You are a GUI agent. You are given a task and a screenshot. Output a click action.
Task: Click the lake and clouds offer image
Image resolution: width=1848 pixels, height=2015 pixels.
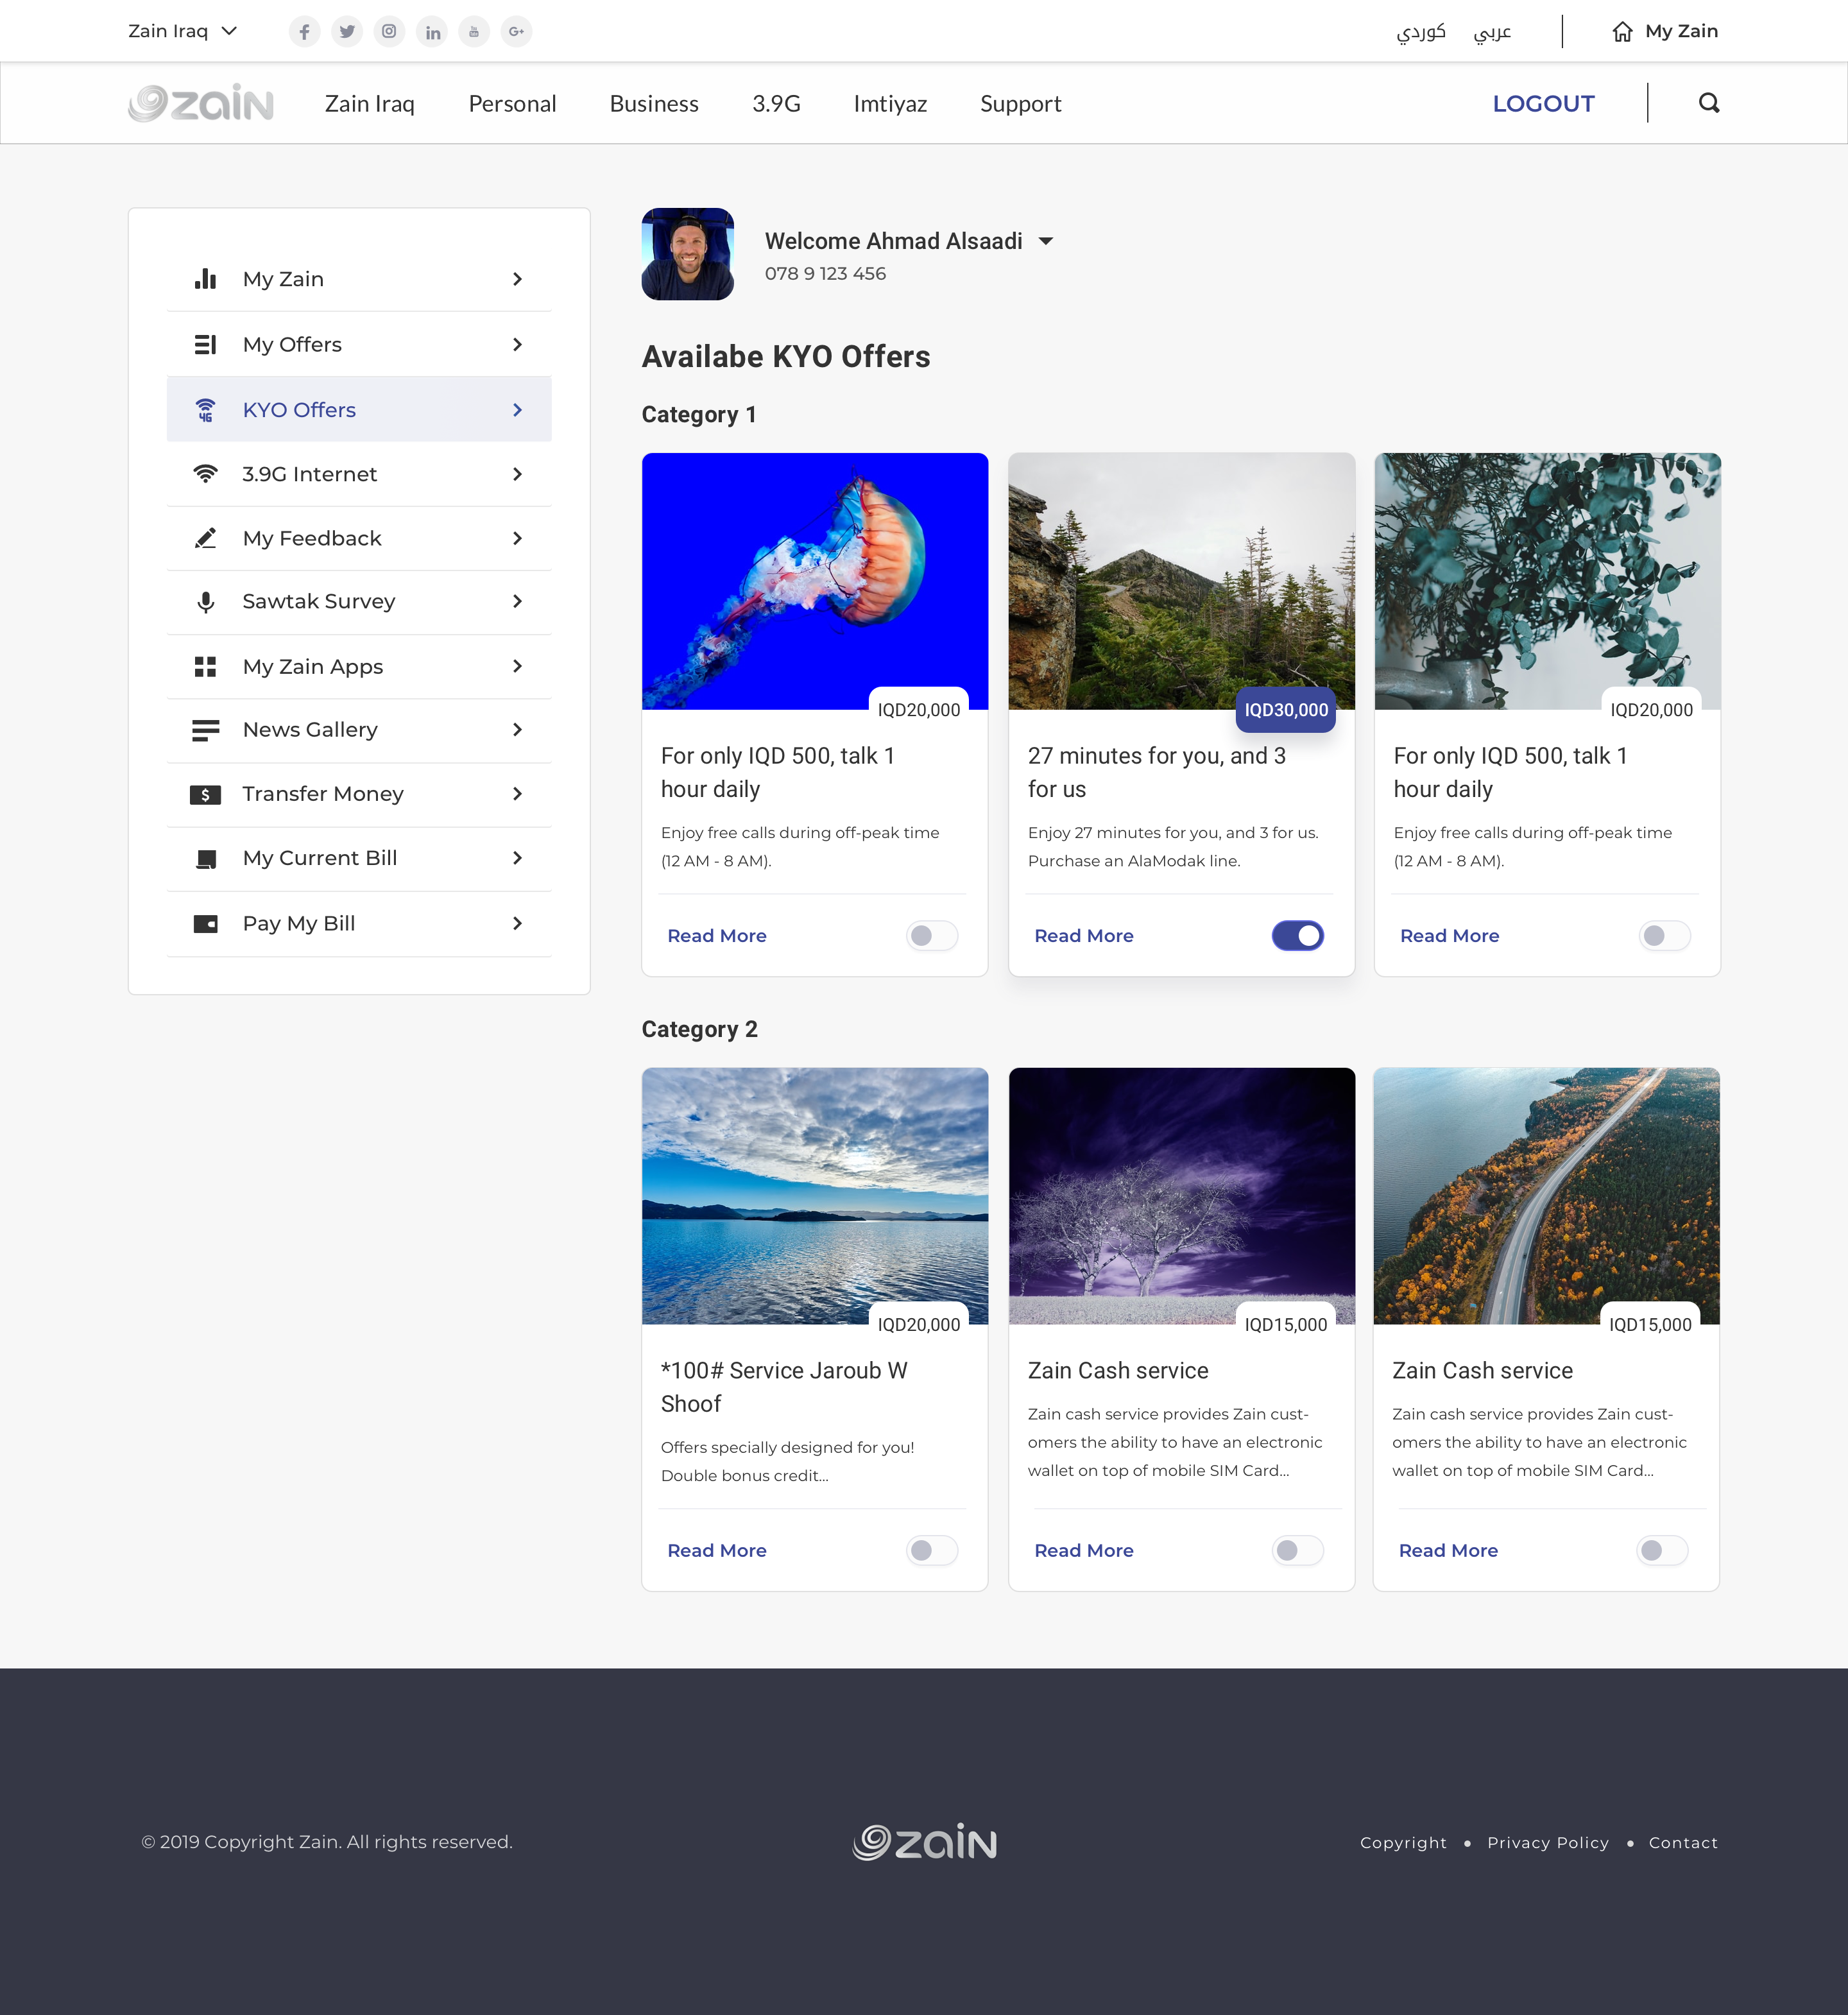[815, 1196]
